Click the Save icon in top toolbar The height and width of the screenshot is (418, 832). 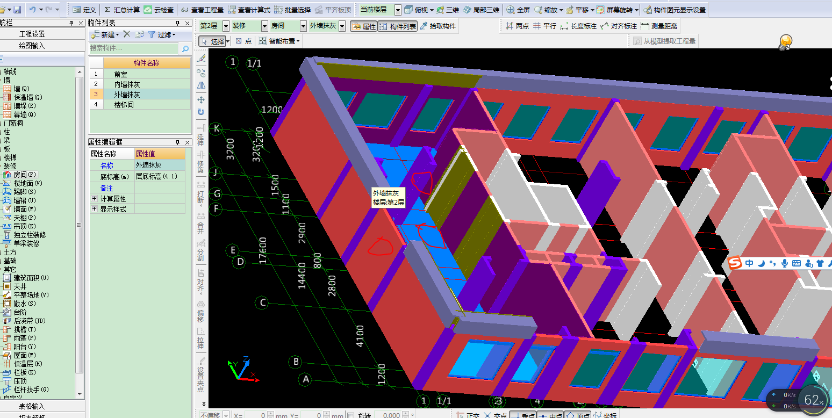pyautogui.click(x=17, y=10)
